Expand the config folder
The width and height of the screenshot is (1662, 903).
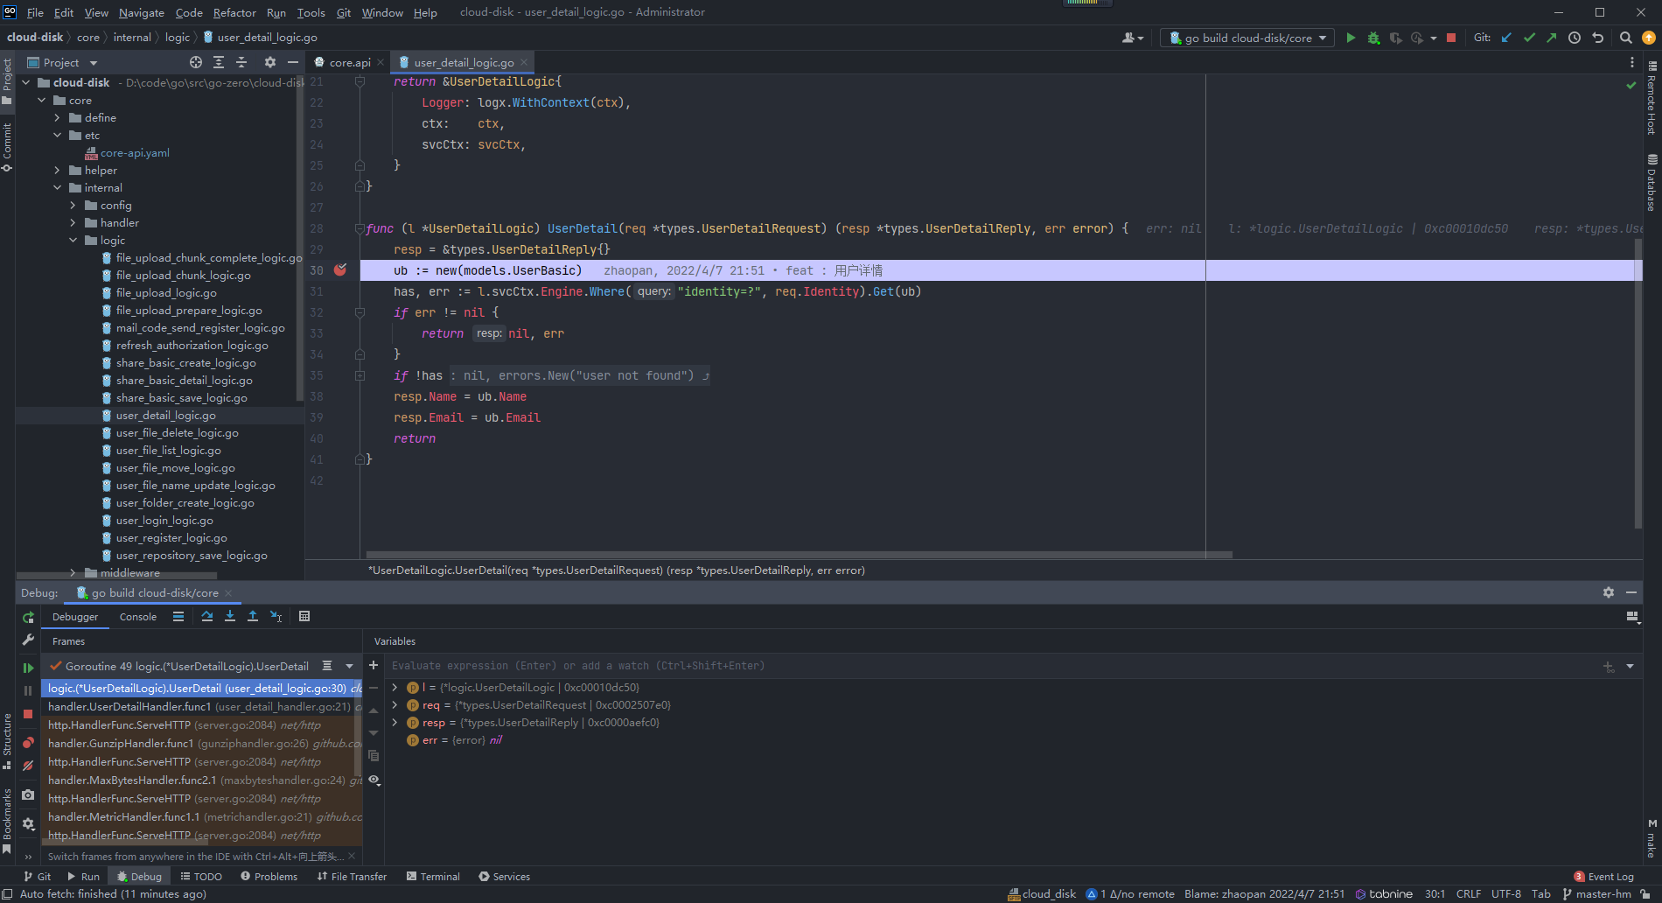click(73, 205)
